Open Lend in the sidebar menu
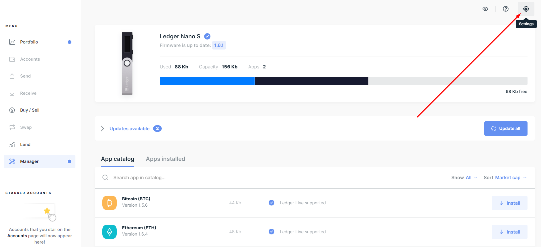 click(x=40, y=145)
